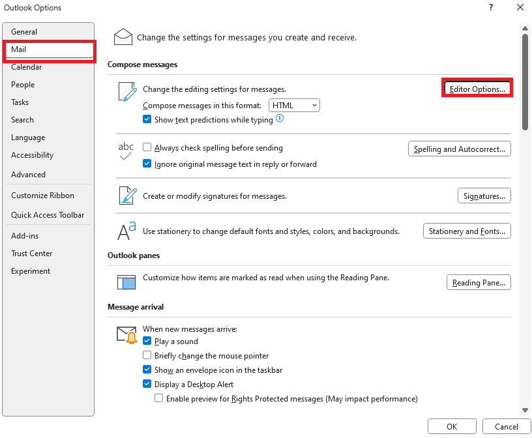Viewport: 532px width, 438px height.
Task: Confirm with the OK button
Action: pos(452,426)
